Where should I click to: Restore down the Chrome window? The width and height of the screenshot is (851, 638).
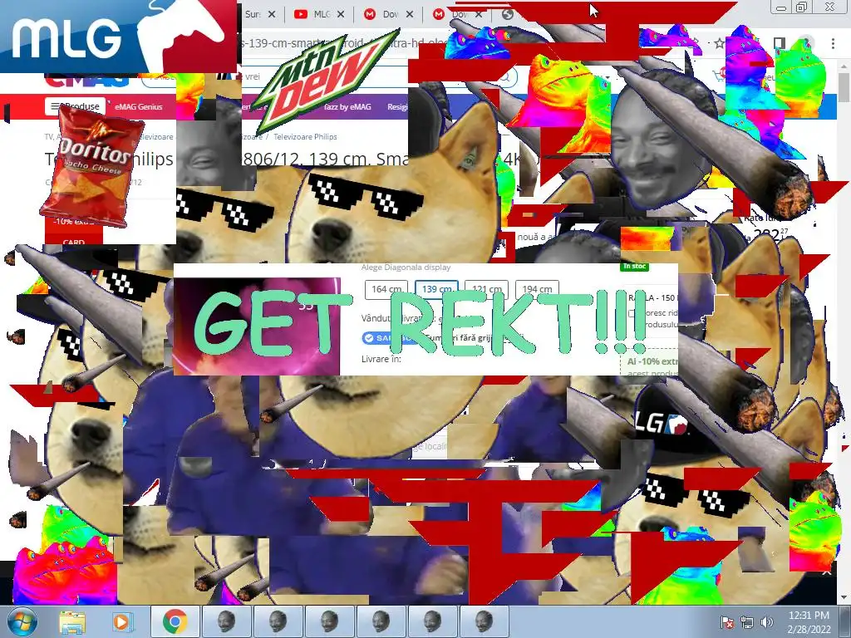802,7
